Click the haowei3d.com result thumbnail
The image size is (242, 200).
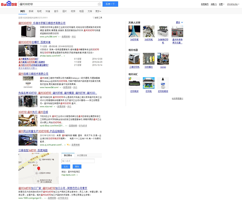(x=28, y=82)
